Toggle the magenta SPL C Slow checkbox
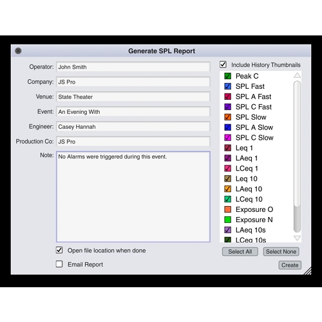Viewport: 322px width, 322px height. [x=227, y=138]
